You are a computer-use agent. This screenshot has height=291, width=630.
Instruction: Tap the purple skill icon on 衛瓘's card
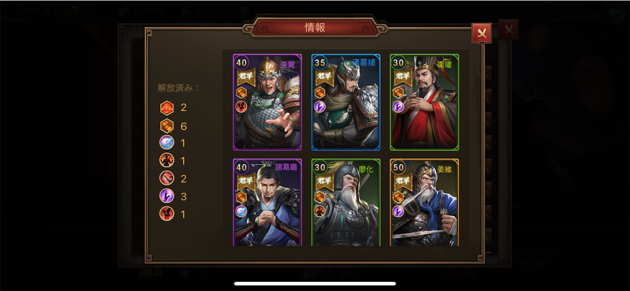point(398,107)
